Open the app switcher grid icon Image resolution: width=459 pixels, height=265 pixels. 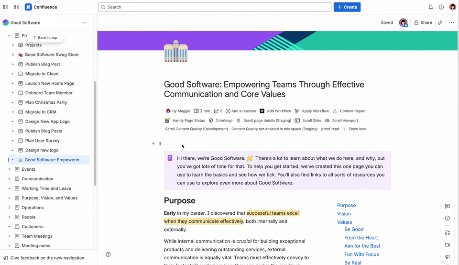16,7
